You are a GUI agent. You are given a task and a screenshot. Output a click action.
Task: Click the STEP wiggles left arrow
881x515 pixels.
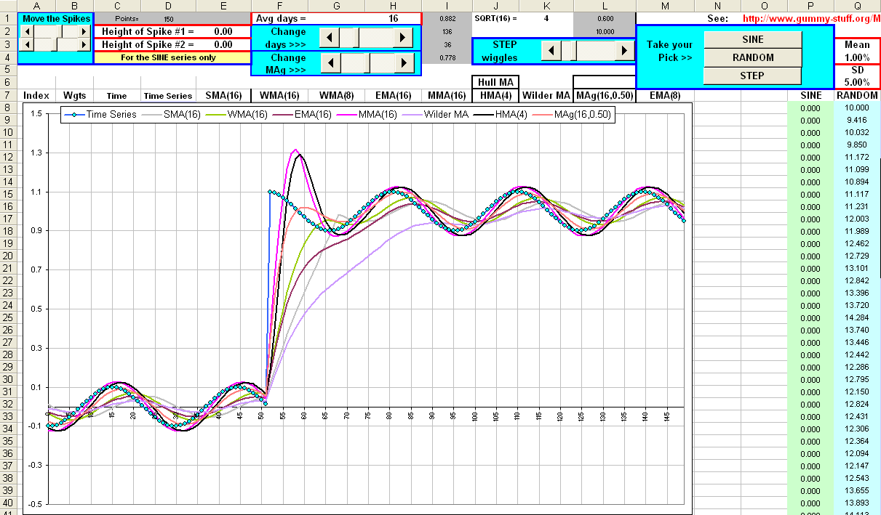552,50
